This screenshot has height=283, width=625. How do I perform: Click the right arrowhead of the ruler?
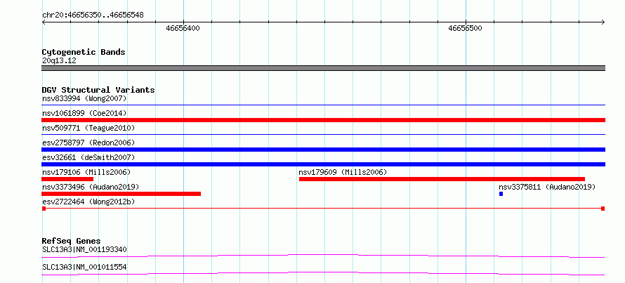[603, 22]
